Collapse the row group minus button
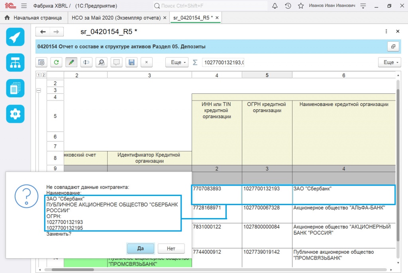Image resolution: width=408 pixels, height=273 pixels. click(39, 90)
